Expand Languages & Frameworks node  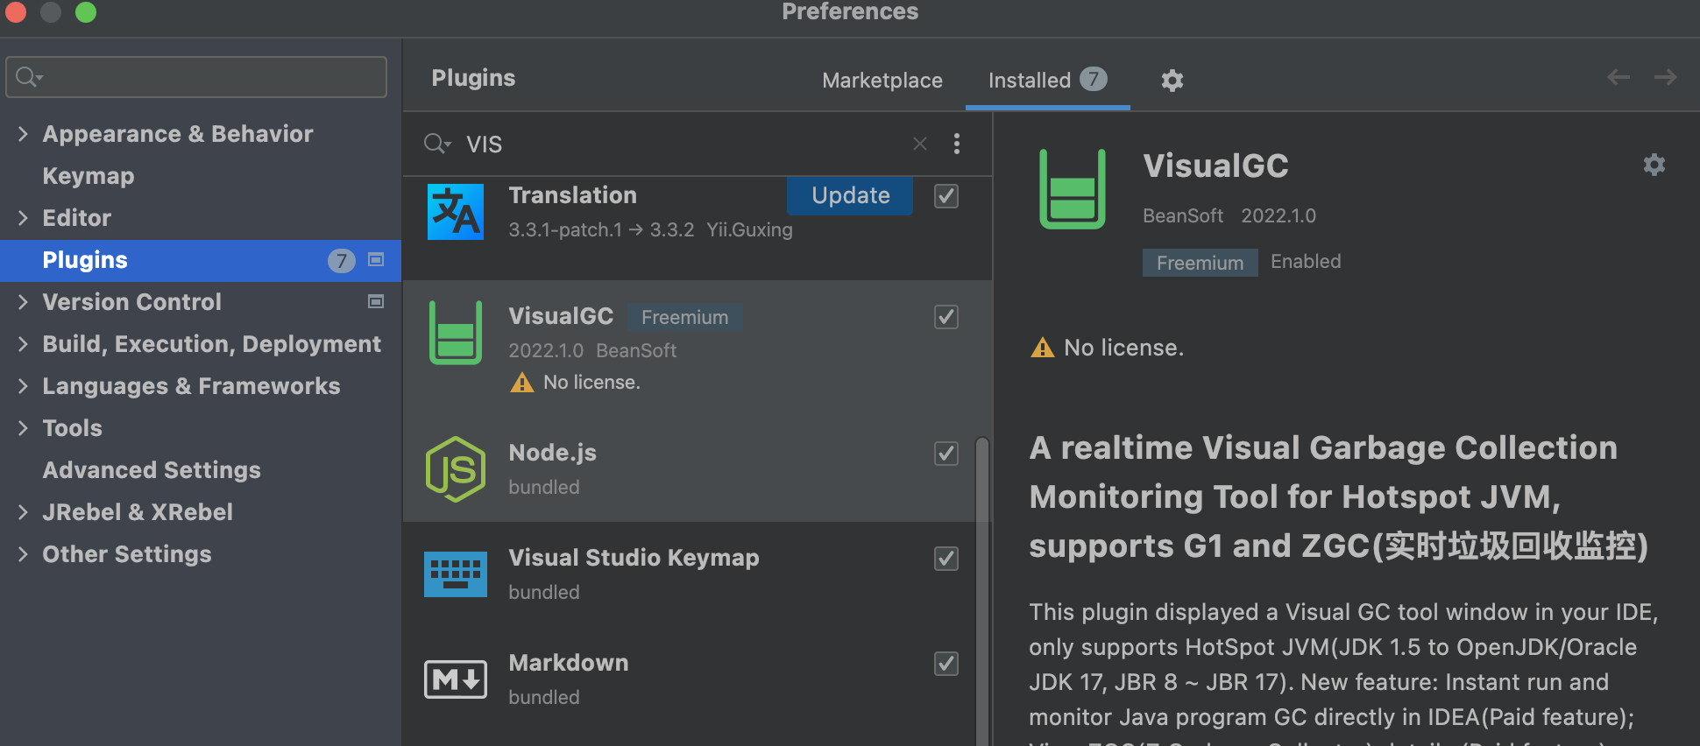pyautogui.click(x=23, y=386)
